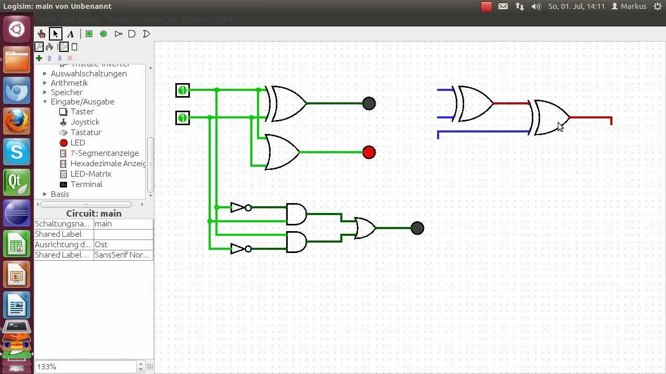Open the volume indicator in top panel
The image size is (666, 374).
536,6
